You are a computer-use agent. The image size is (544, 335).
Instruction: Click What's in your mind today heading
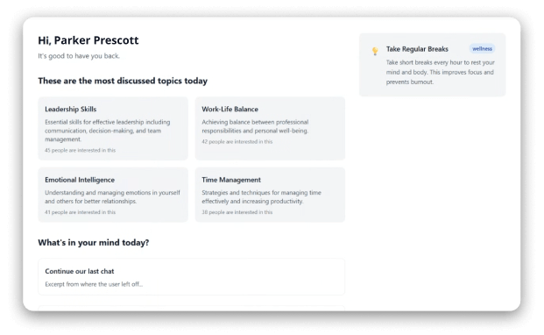pyautogui.click(x=94, y=242)
